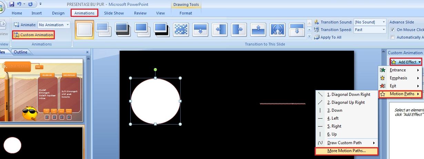The image size is (424, 159).
Task: Close the slides pane with the X
Action: tap(87, 52)
